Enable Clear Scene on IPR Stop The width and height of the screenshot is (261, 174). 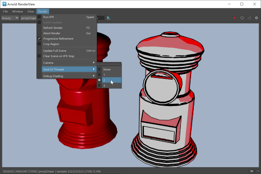39,56
